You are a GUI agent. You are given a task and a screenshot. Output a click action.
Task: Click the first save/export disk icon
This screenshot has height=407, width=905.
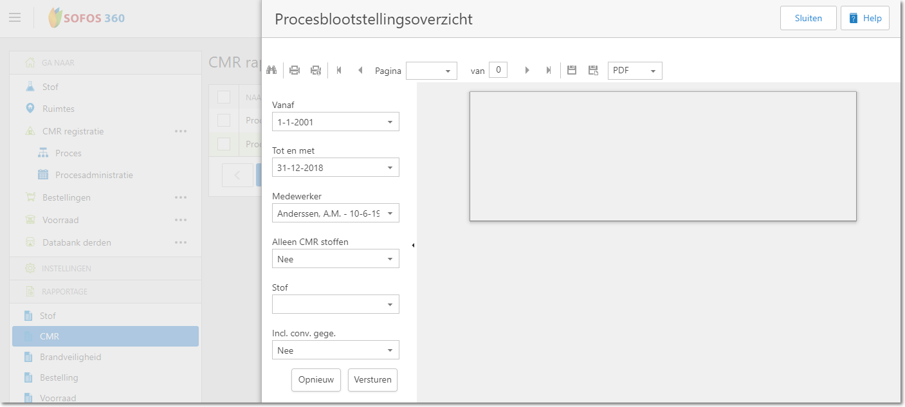[x=572, y=71]
